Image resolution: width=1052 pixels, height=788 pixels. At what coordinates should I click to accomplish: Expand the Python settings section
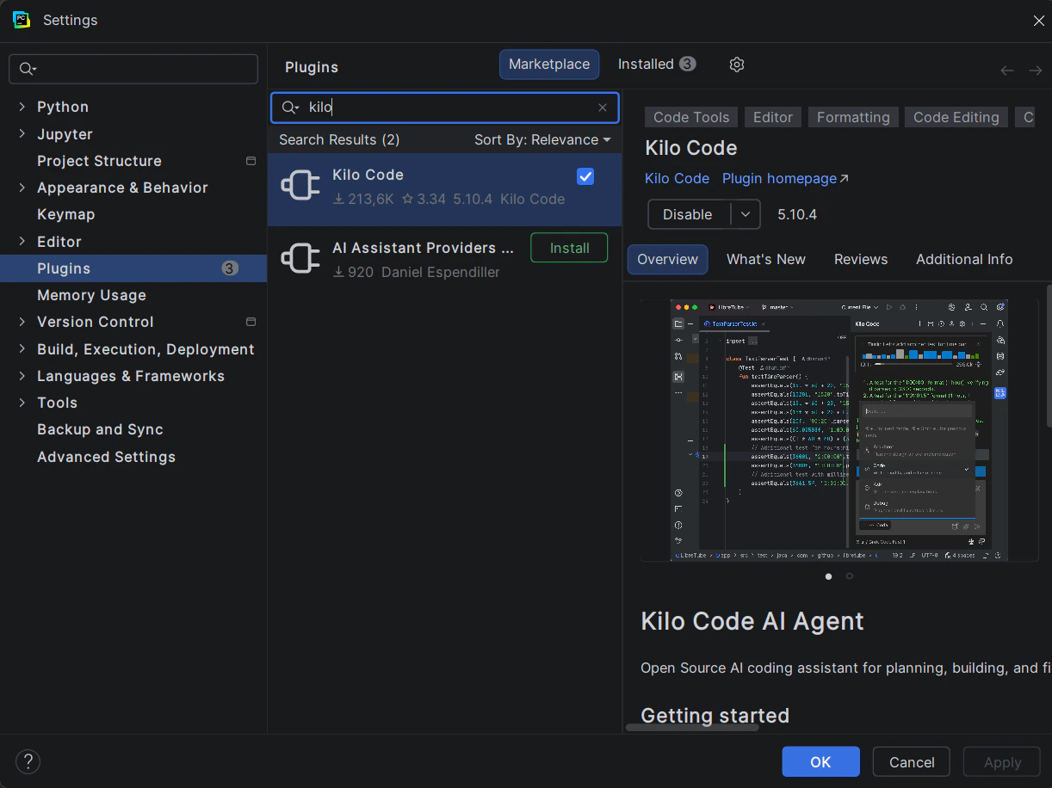(x=22, y=106)
